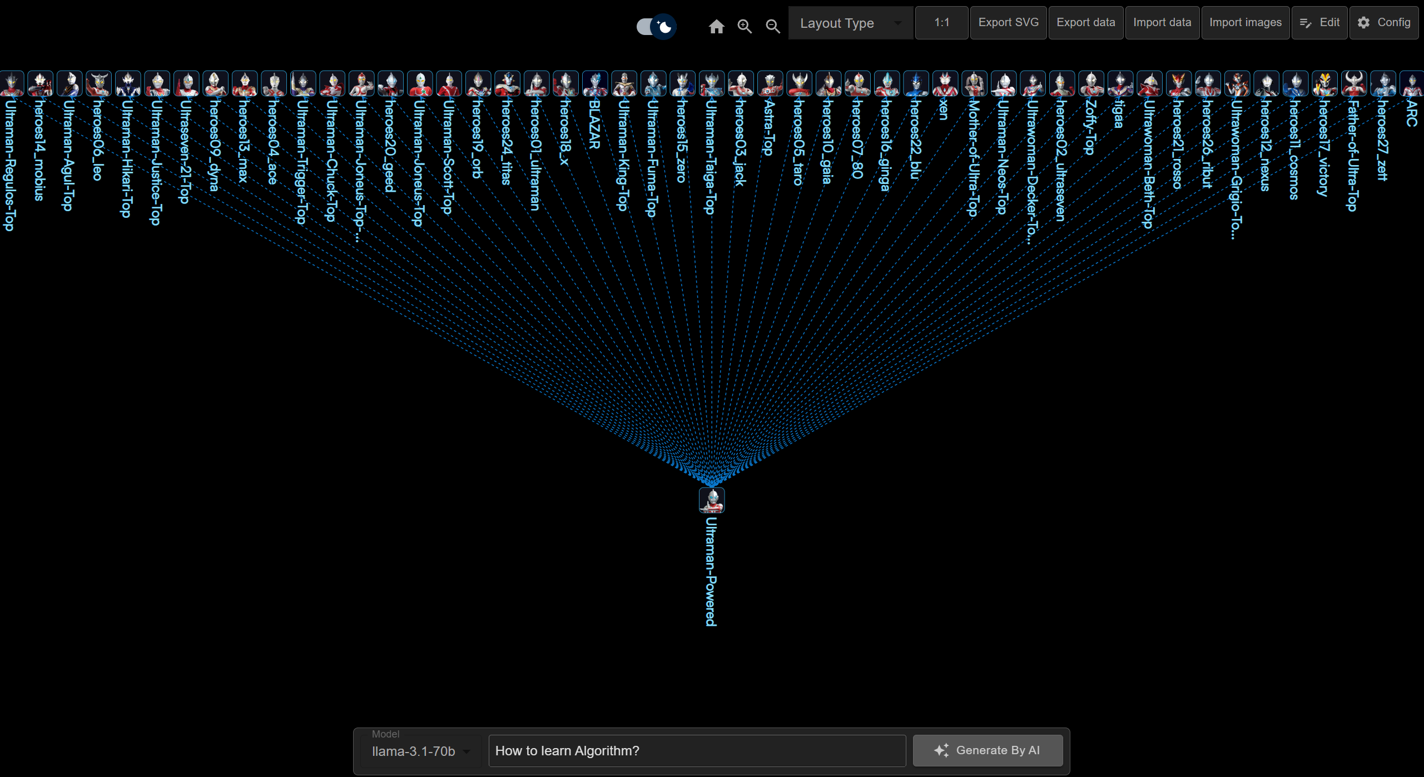Click the AI prompt input field

(697, 751)
